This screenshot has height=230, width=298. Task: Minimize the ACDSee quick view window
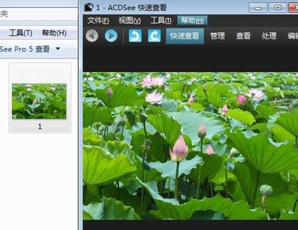[x=258, y=8]
